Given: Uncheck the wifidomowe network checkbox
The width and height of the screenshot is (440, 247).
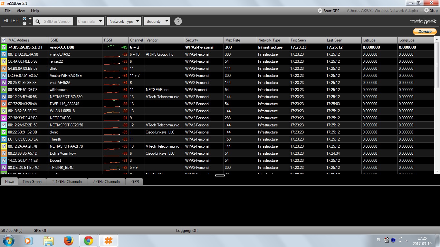Looking at the screenshot, I should 4,89.
